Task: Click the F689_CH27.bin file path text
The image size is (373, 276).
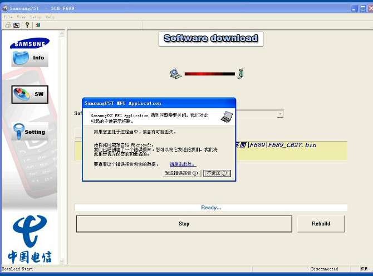Action: point(276,145)
